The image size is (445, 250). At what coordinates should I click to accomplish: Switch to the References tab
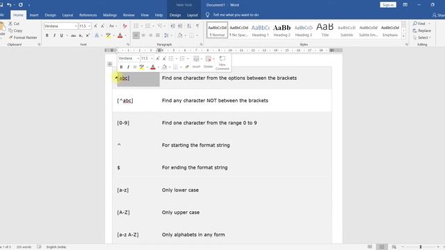(x=88, y=15)
